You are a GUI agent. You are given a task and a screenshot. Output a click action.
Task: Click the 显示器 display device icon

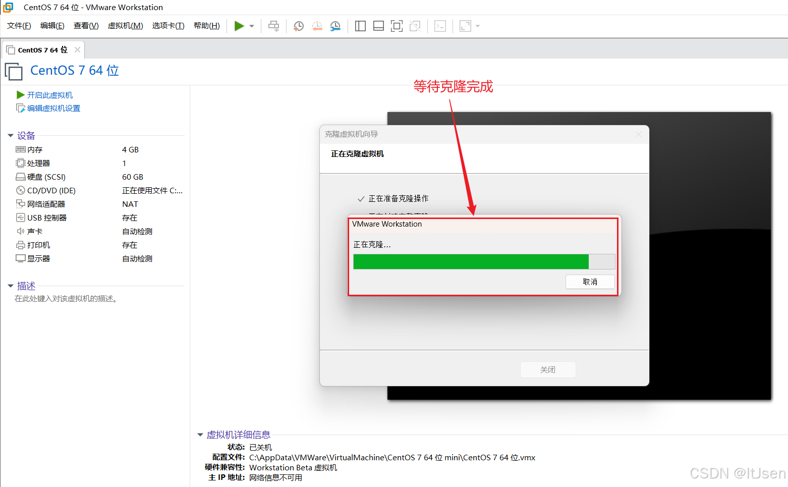[21, 258]
